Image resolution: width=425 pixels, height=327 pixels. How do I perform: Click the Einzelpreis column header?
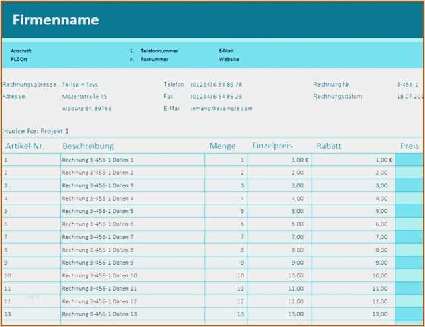tap(272, 146)
